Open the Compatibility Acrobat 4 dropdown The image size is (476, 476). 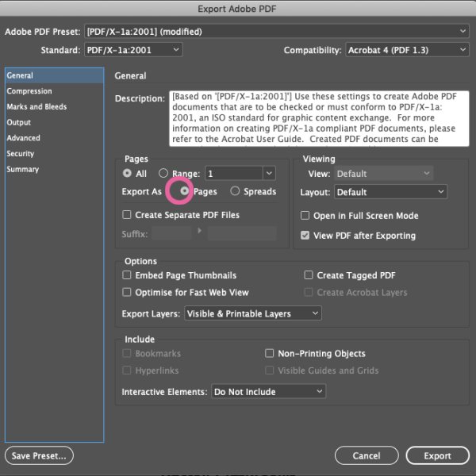[x=408, y=50]
